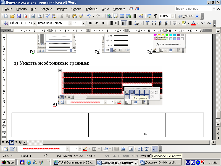Create a new blank document
221x166 pixels.
pos(6,16)
